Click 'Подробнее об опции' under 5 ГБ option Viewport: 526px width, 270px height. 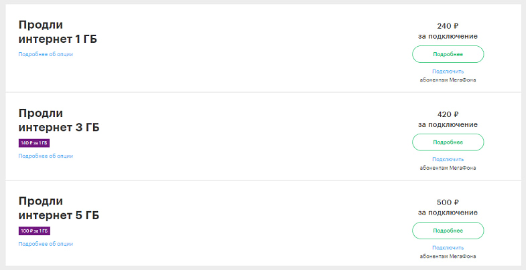[46, 244]
